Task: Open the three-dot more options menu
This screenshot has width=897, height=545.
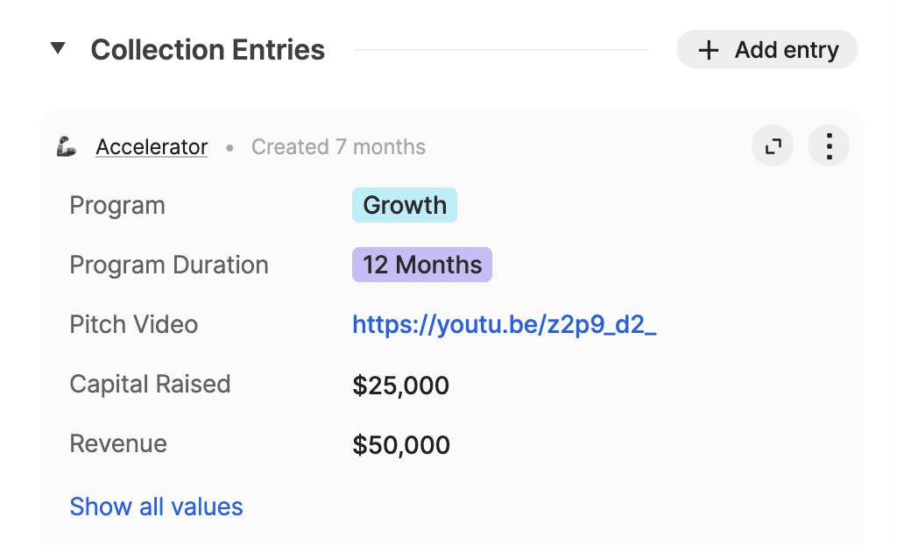Action: [829, 146]
